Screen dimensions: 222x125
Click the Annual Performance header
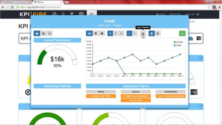57,40
